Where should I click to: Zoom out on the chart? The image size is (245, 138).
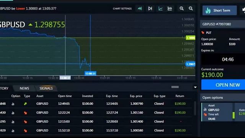point(191,8)
